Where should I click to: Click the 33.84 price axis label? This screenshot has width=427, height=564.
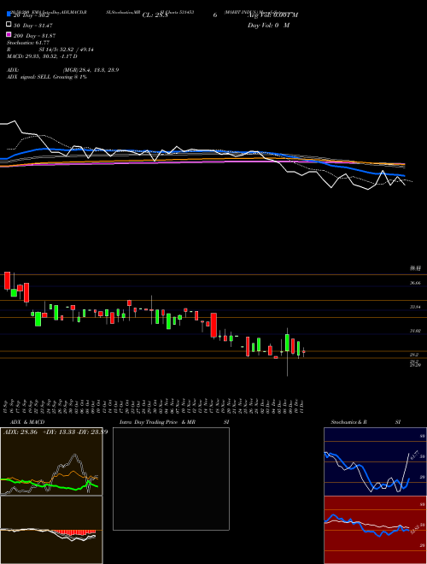pos(416,307)
